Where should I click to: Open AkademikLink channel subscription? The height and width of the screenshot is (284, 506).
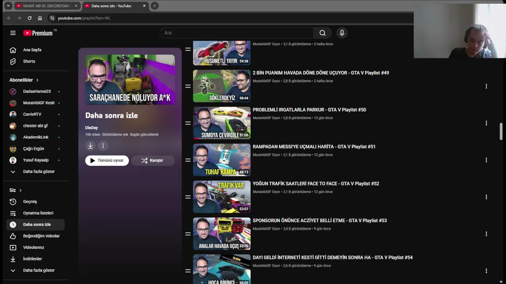pos(35,137)
